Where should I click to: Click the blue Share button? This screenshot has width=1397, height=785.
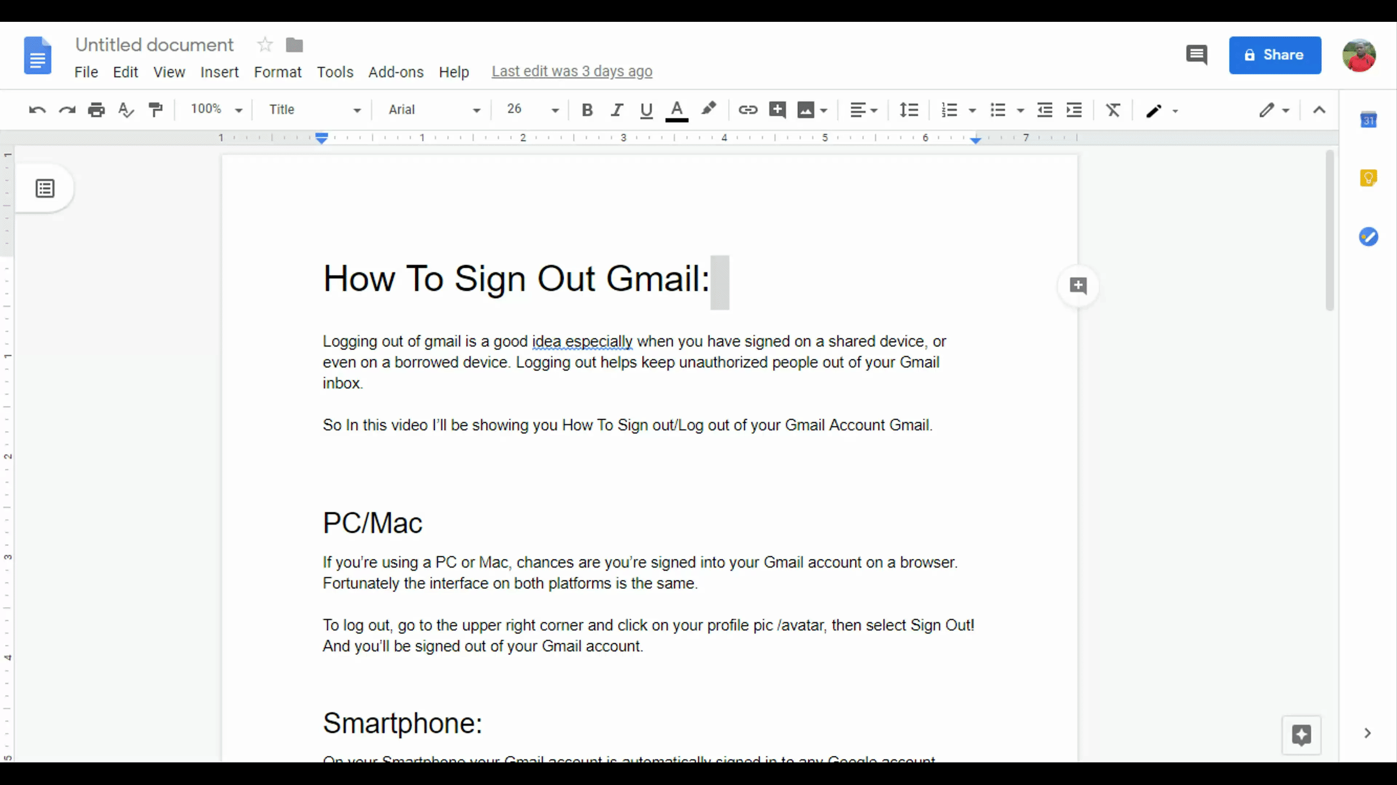1275,55
